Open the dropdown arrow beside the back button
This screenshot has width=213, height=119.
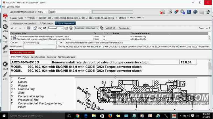(x=16, y=28)
